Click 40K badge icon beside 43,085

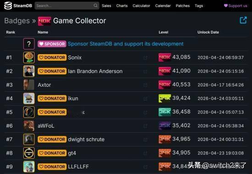[x=164, y=57]
